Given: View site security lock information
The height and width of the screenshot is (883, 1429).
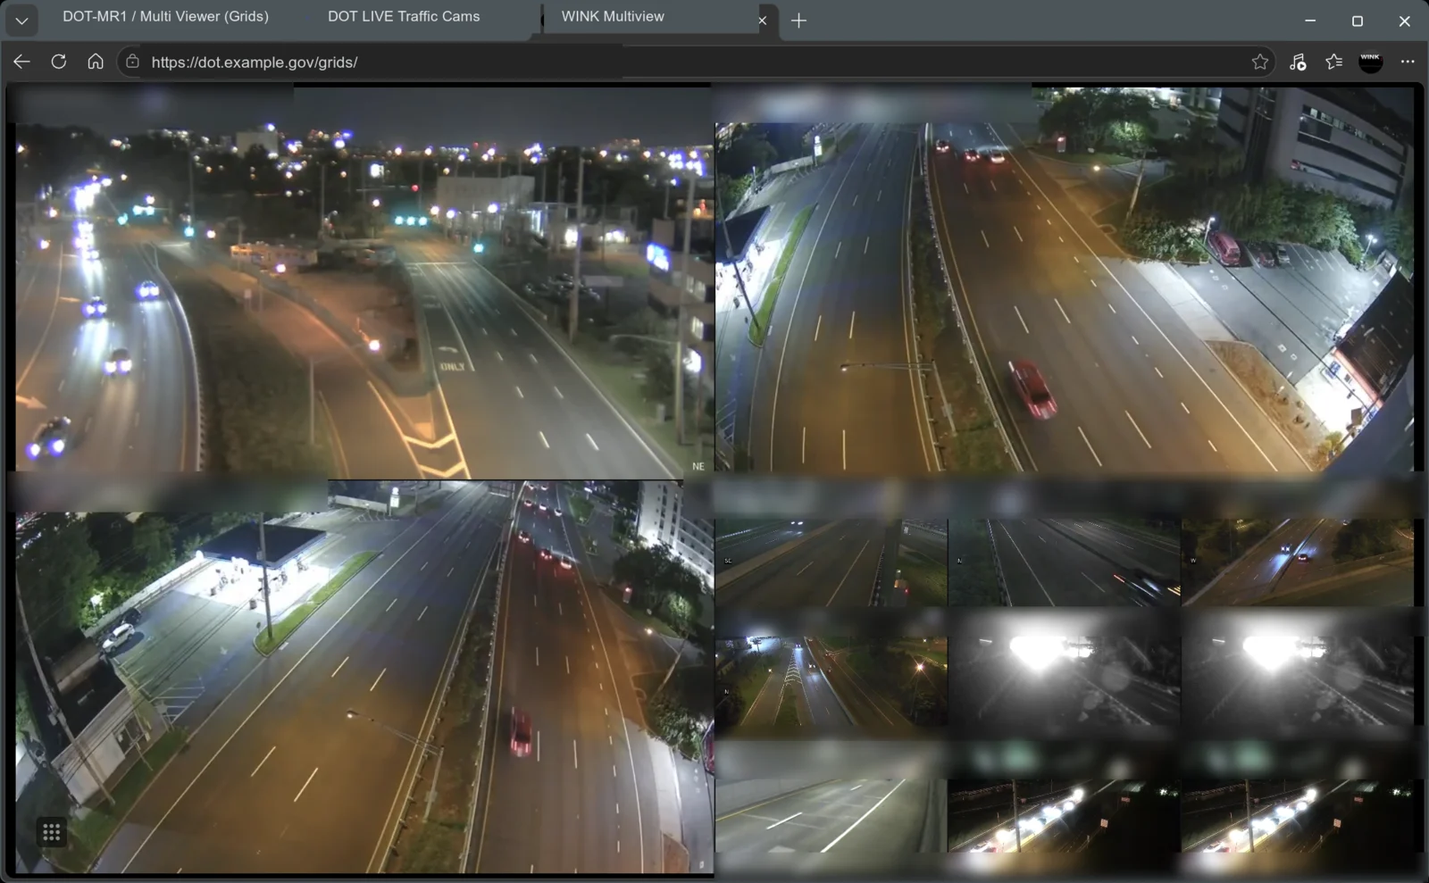Looking at the screenshot, I should [x=132, y=62].
